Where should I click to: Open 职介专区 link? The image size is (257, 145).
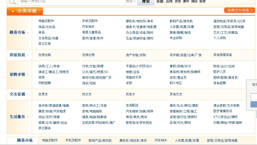176,83
